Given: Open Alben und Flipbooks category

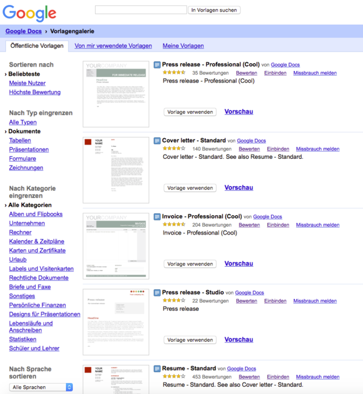Looking at the screenshot, I should click(x=36, y=215).
